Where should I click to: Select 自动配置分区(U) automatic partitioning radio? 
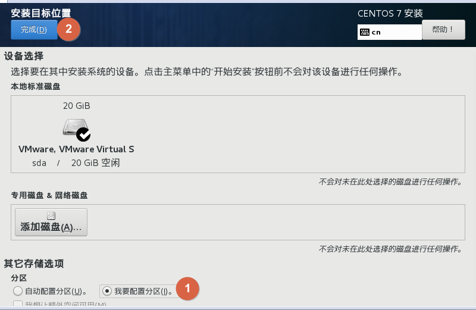click(x=18, y=291)
